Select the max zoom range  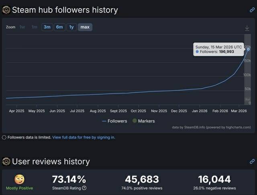[x=85, y=27]
